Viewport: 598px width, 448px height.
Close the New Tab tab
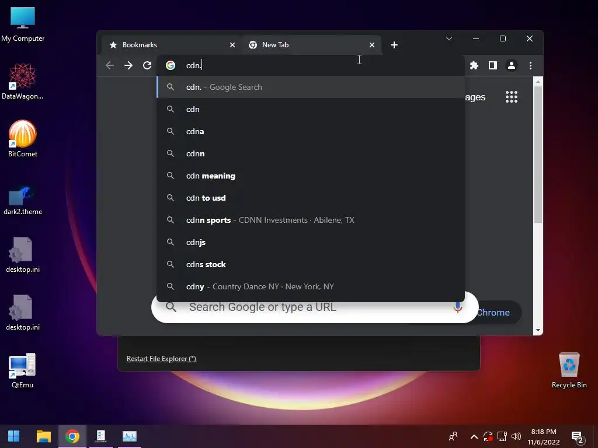pos(372,45)
